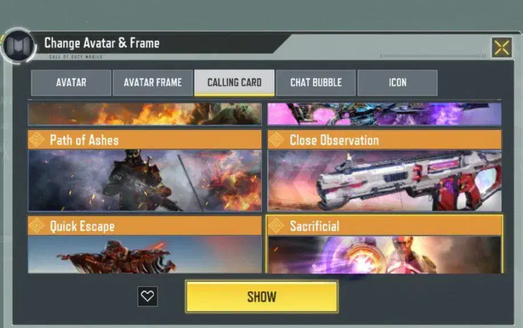Choose the Close Observation gun card image
523x328 pixels.
pos(384,181)
